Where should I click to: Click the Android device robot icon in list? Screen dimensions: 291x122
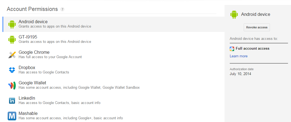pos(12,24)
